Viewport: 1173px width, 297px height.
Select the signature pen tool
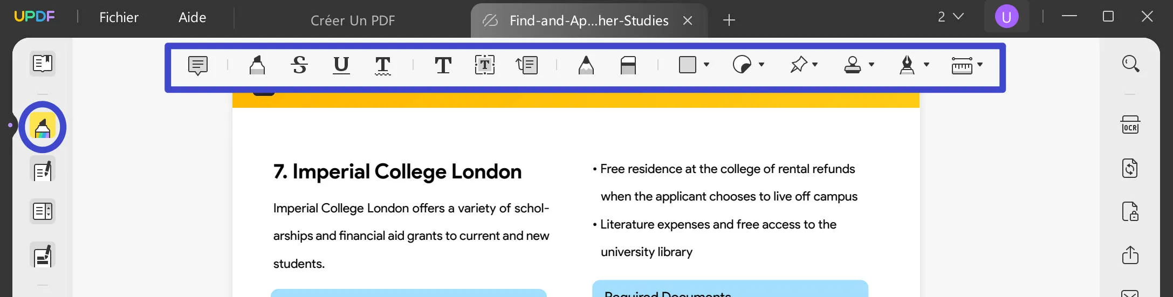[x=907, y=65]
